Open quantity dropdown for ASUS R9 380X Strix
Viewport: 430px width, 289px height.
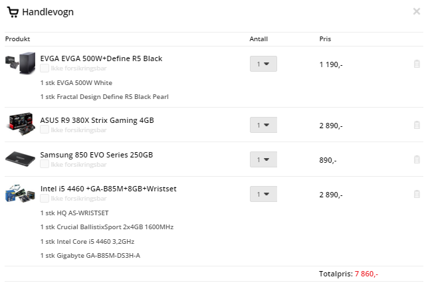coord(263,125)
